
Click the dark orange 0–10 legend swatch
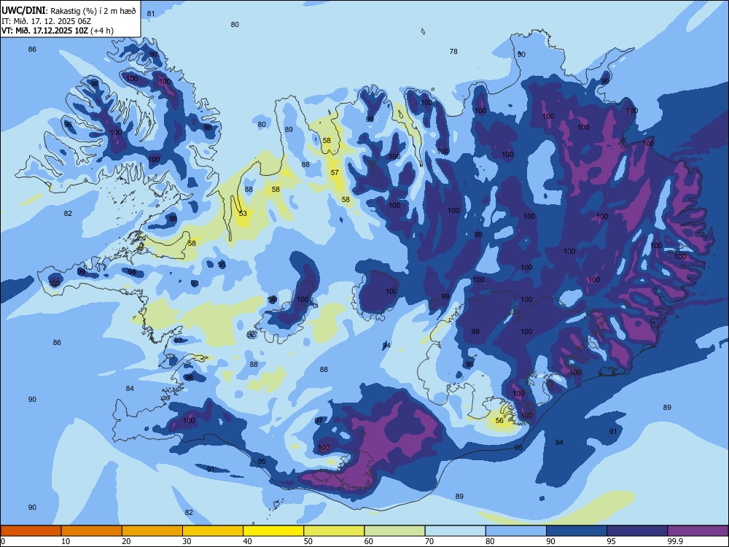click(x=31, y=531)
